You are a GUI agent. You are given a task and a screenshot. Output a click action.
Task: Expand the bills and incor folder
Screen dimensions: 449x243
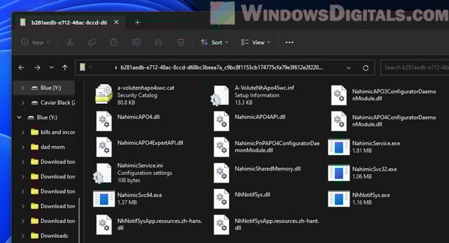[x=22, y=132]
